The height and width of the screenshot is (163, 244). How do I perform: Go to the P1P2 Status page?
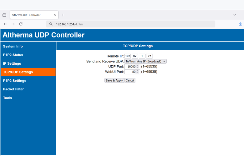(x=13, y=55)
